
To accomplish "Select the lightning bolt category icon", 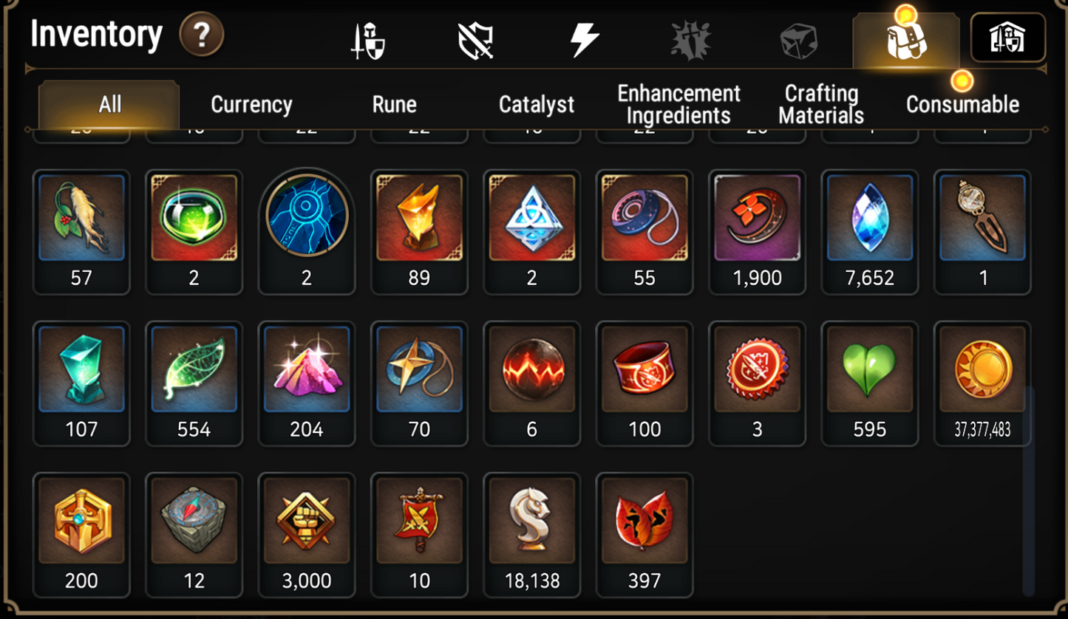I will coord(585,40).
